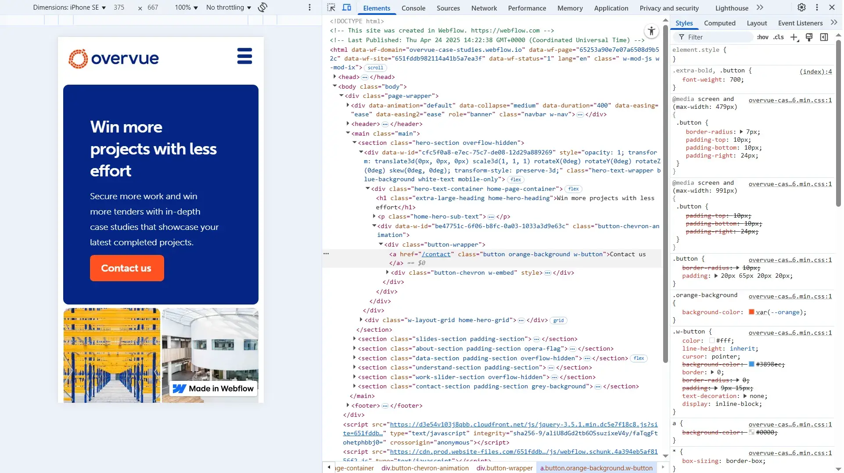Expand the understand-section node
The image size is (844, 473).
[354, 367]
